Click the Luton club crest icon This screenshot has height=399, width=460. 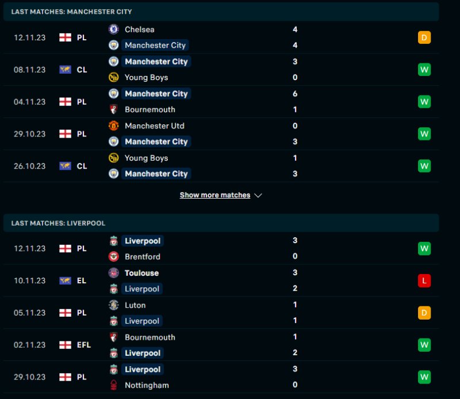pyautogui.click(x=113, y=305)
